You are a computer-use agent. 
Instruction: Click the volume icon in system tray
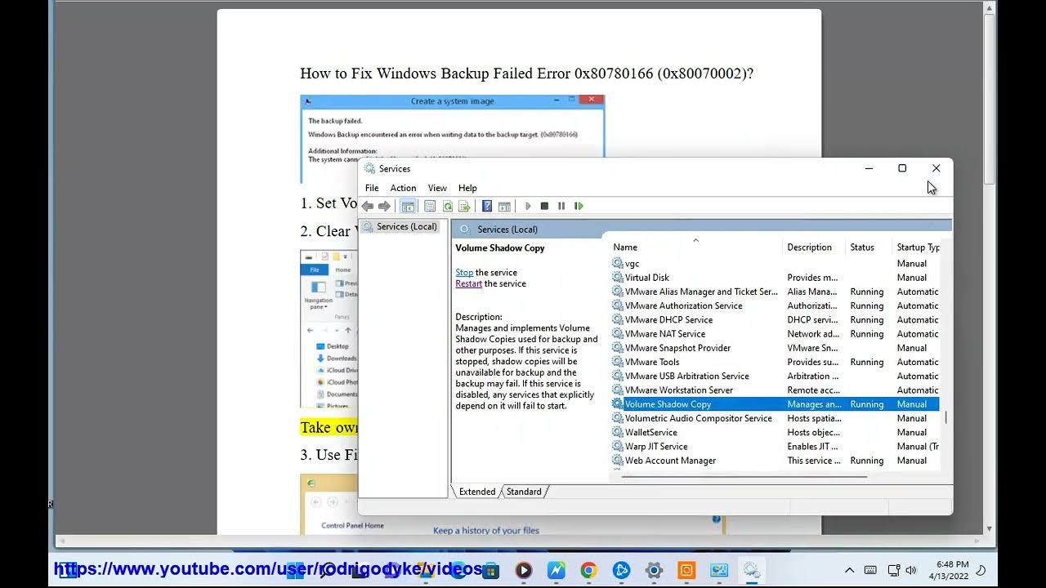[911, 570]
